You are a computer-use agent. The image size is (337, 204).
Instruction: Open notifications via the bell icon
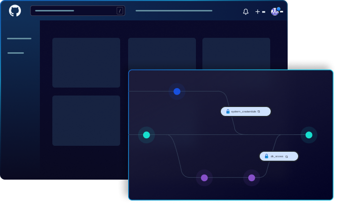tap(245, 11)
